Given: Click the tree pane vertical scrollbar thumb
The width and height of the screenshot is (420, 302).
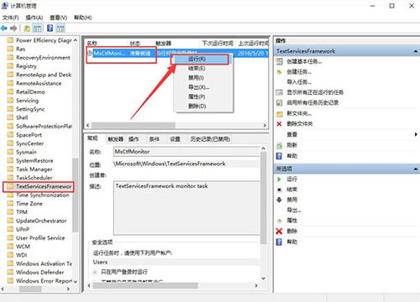Looking at the screenshot, I should [76, 195].
